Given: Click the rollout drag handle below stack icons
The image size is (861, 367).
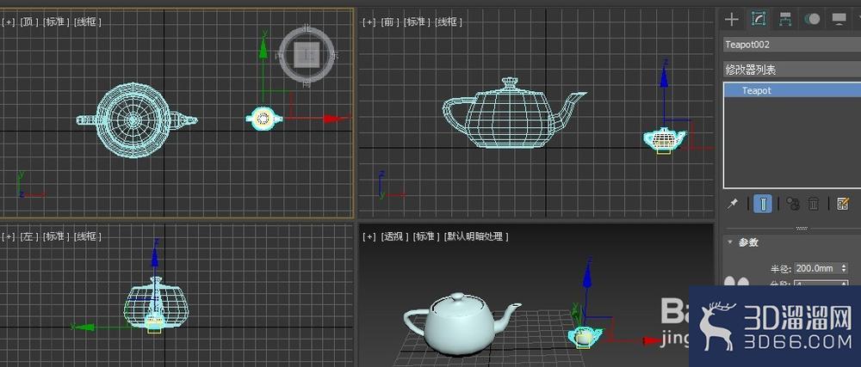Looking at the screenshot, I should click(802, 228).
